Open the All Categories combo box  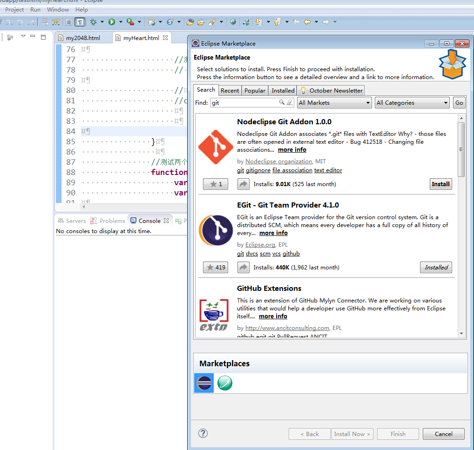(412, 103)
